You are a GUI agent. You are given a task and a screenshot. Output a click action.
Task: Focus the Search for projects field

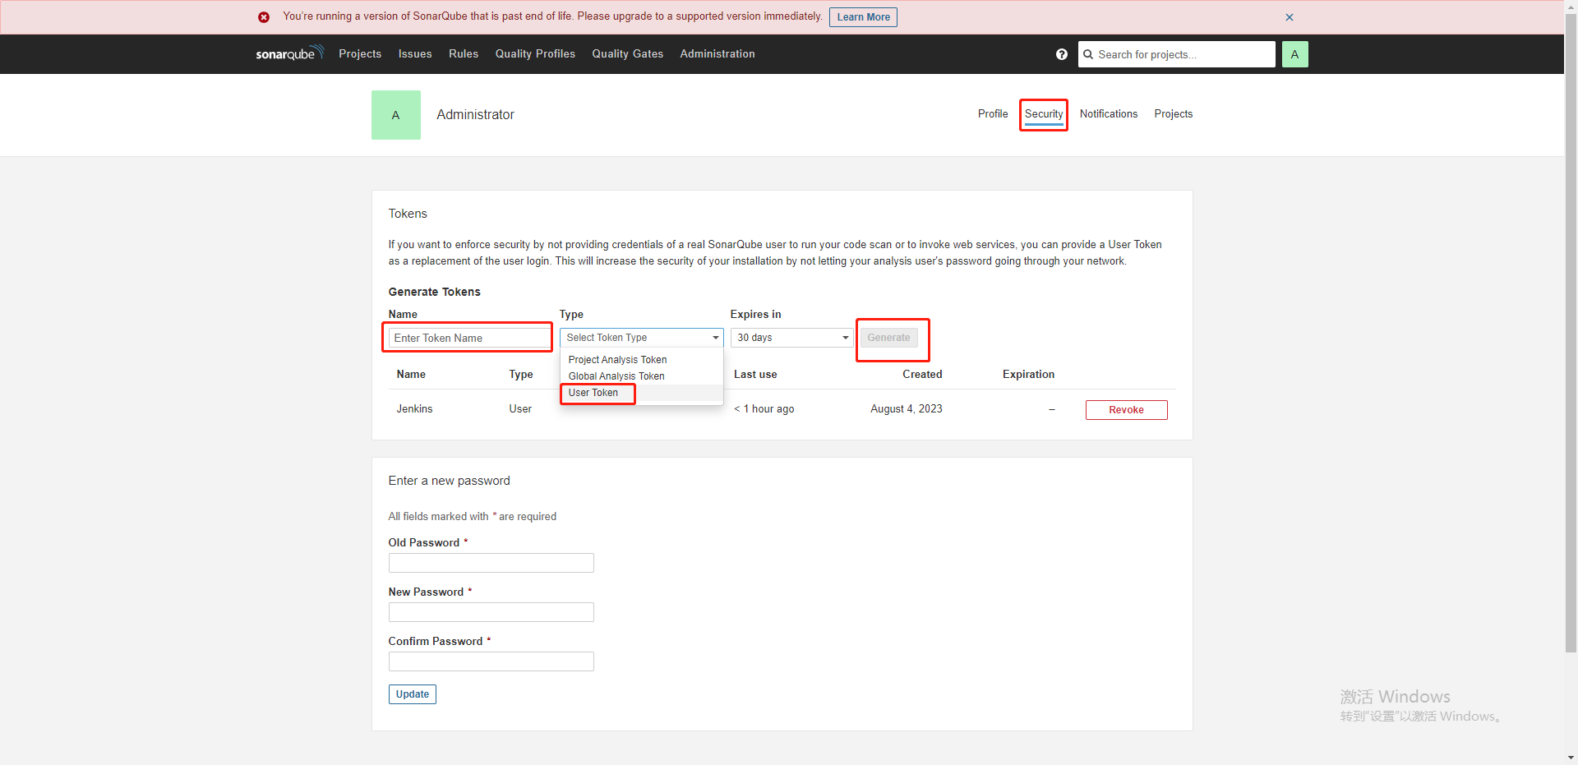tap(1177, 54)
